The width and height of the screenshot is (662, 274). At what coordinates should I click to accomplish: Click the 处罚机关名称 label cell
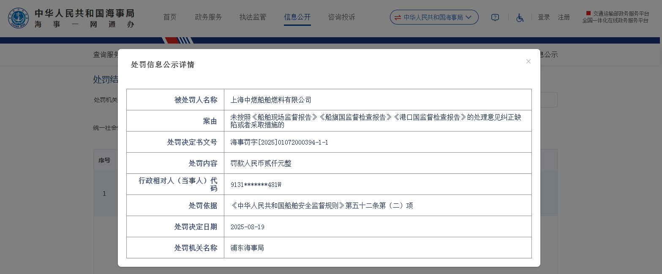(175, 248)
